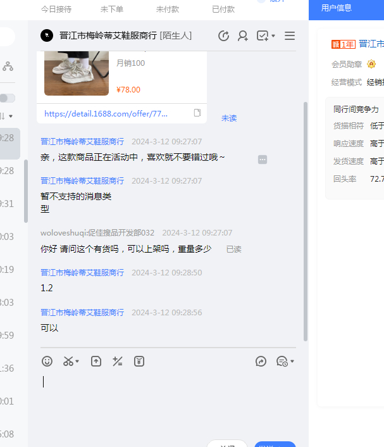The height and width of the screenshot is (447, 384).
Task: Click the 1年 seller badge
Action: click(344, 44)
